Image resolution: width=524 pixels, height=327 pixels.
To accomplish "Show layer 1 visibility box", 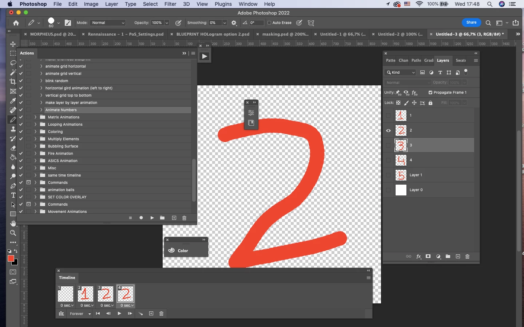I will point(388,116).
